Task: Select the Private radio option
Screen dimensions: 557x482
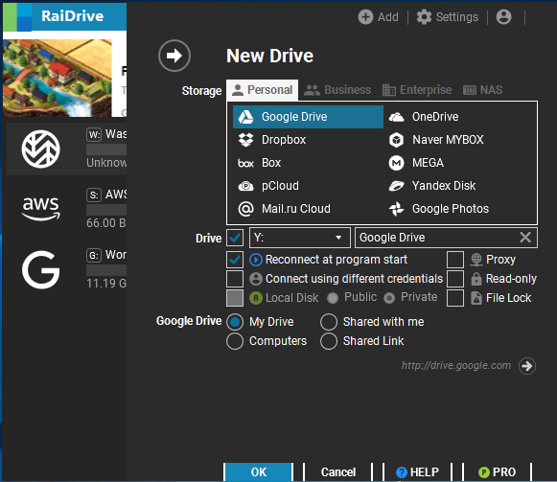Action: [x=389, y=298]
